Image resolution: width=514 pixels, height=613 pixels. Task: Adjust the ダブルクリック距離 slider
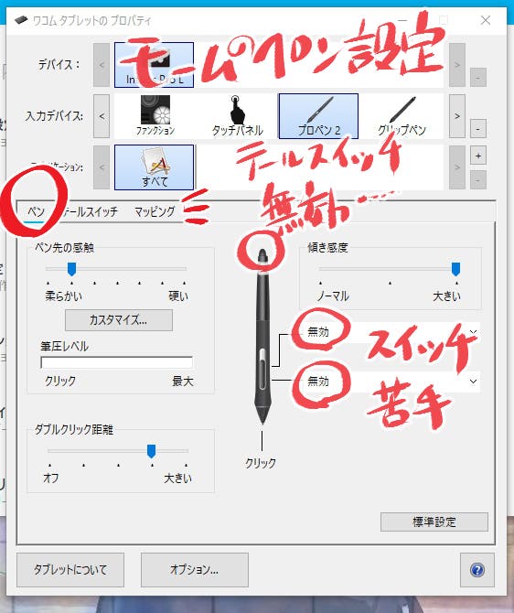pos(151,451)
